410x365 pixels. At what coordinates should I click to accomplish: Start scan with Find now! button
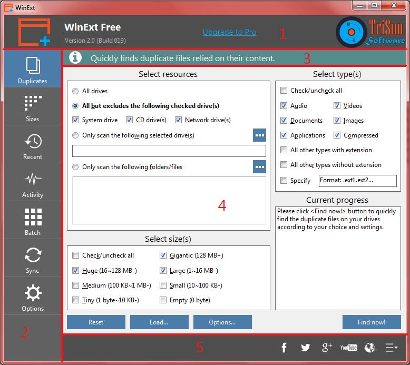point(372,322)
